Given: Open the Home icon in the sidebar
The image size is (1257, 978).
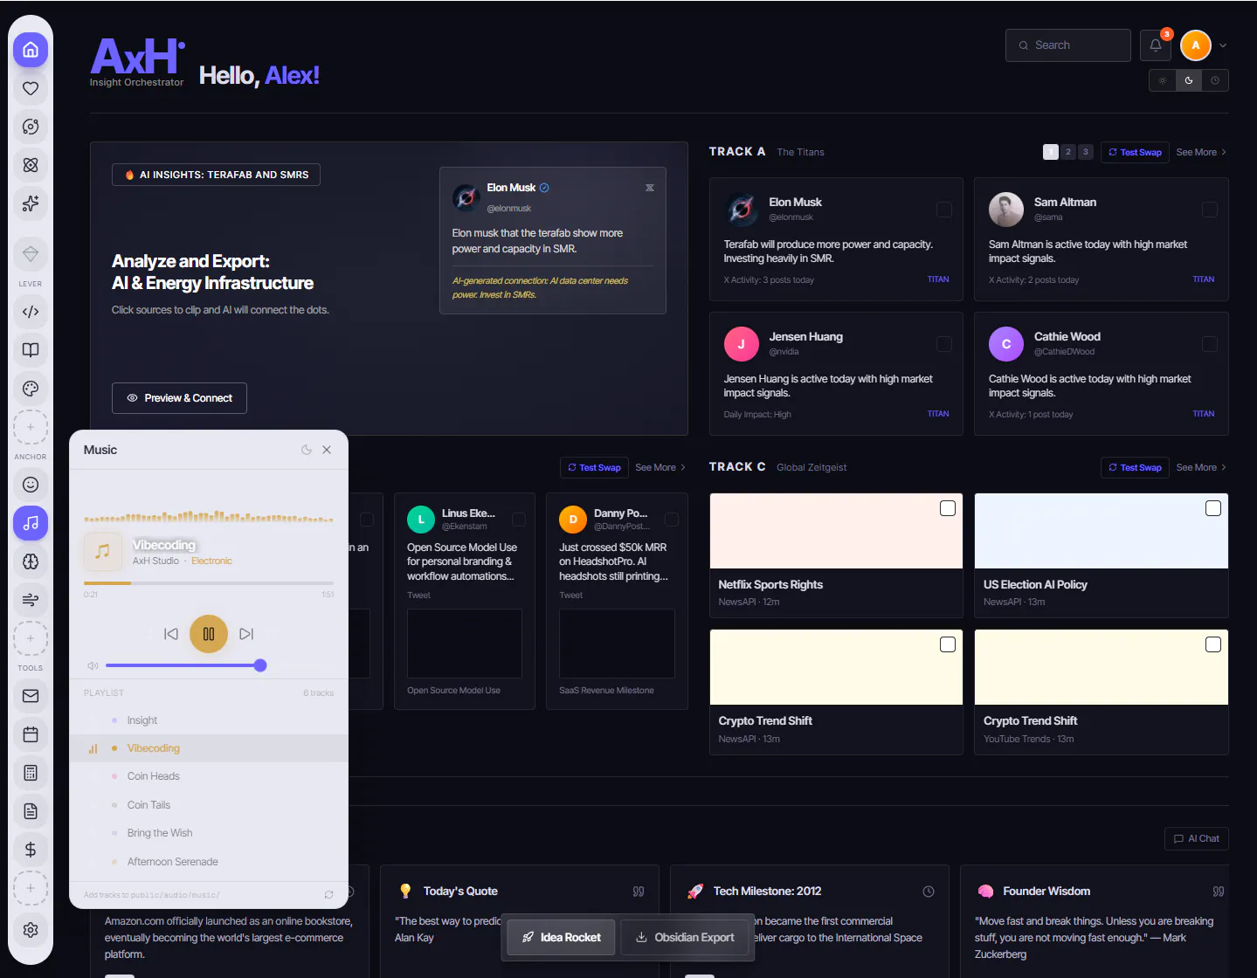Looking at the screenshot, I should click(x=31, y=50).
